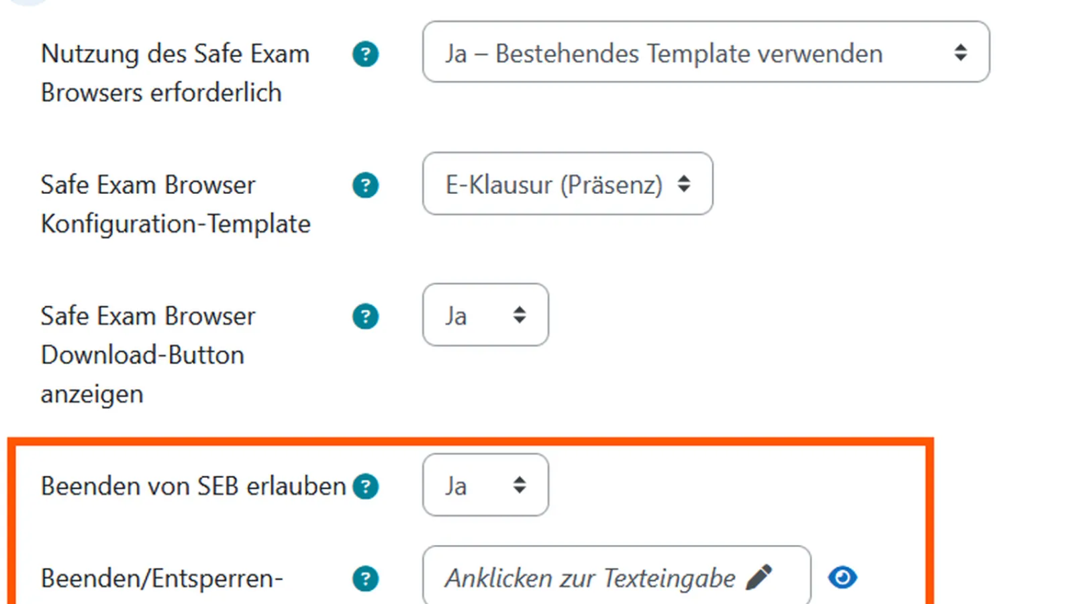Click the 'Anklicken zur Texteingabe' field
The width and height of the screenshot is (1074, 604).
click(591, 576)
